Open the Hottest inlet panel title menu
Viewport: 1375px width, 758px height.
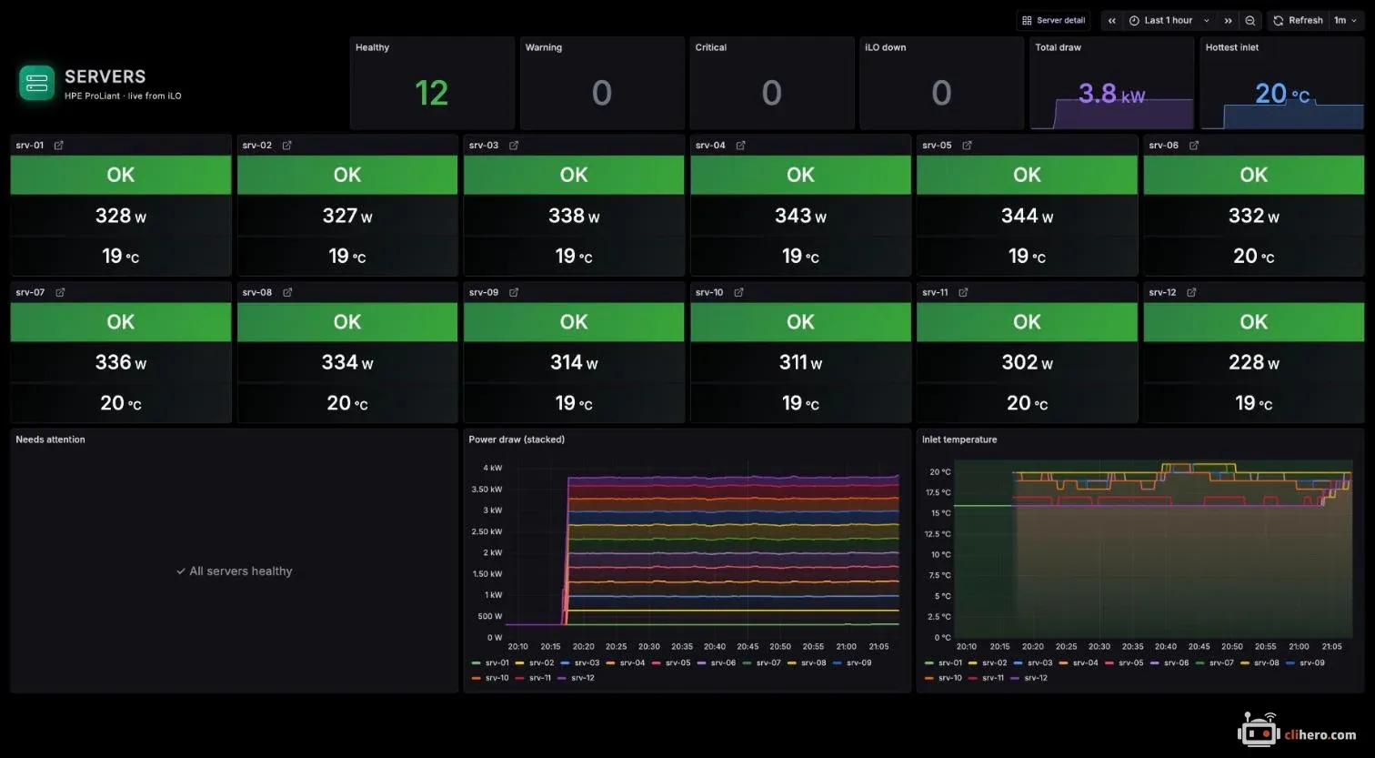1232,47
